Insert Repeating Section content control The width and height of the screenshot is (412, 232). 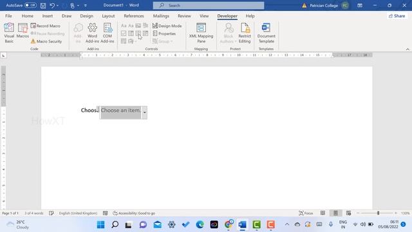click(124, 41)
